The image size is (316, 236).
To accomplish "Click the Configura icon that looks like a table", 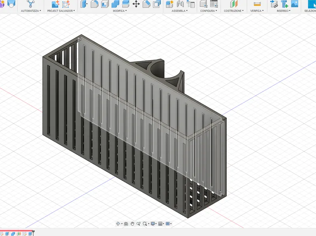I will (x=214, y=4).
